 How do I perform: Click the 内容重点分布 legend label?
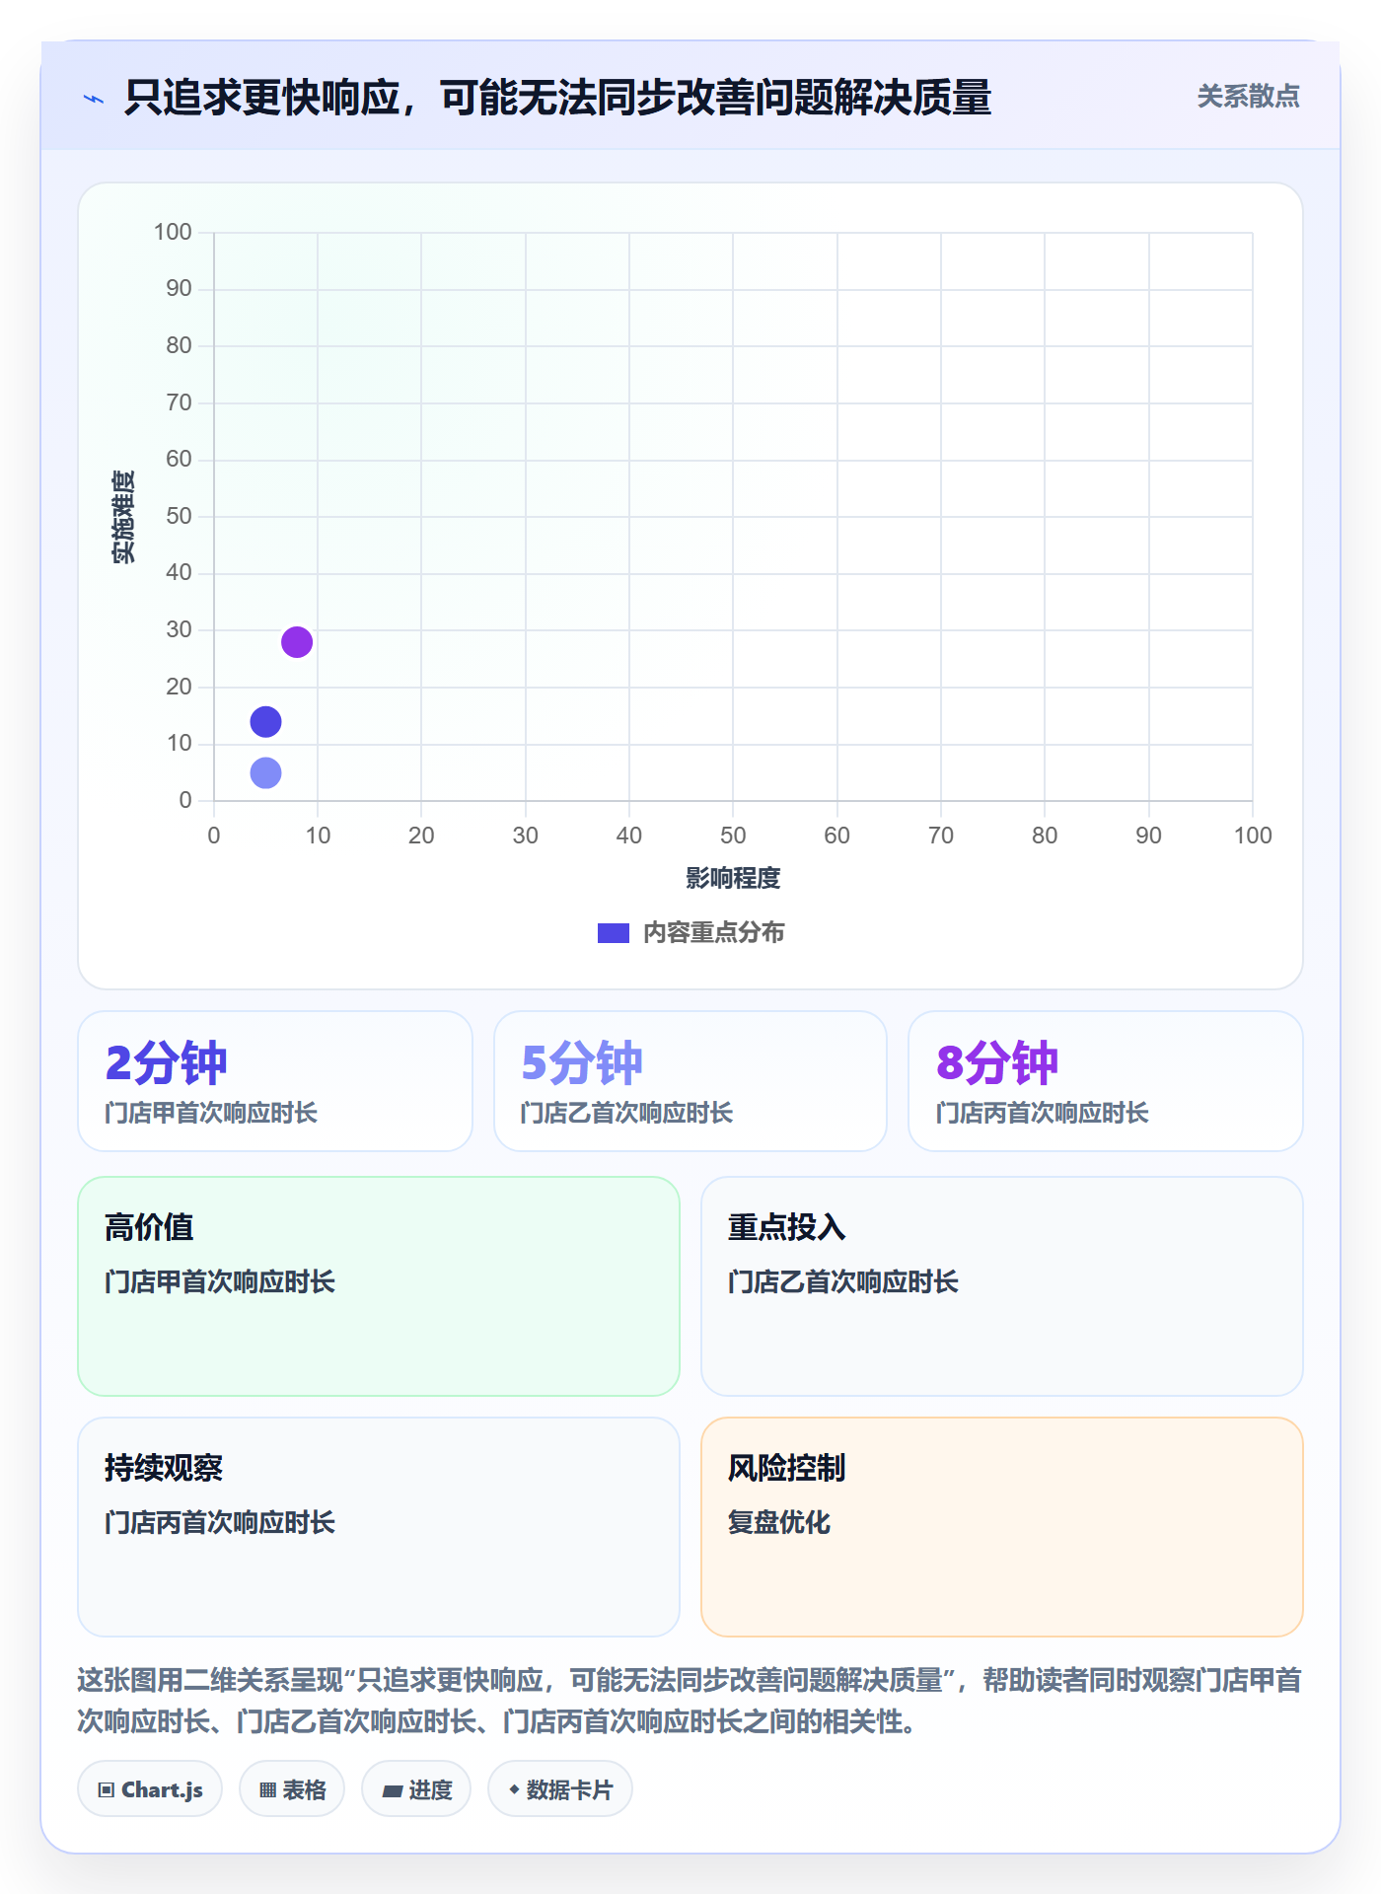(x=713, y=933)
